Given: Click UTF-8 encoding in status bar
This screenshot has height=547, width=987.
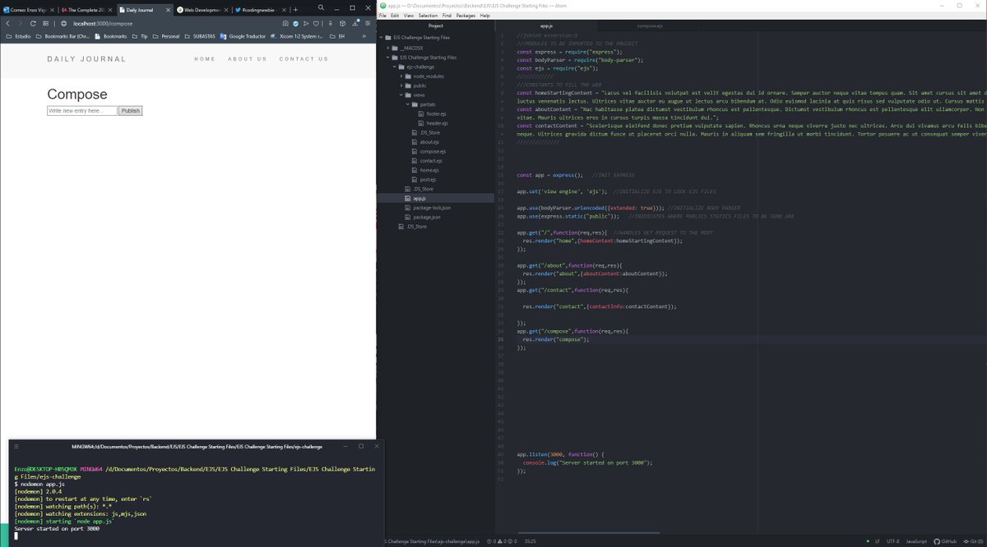Looking at the screenshot, I should [x=893, y=540].
